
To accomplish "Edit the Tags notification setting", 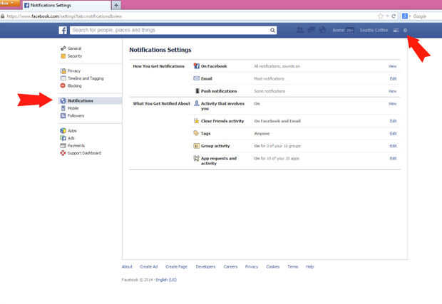I will tap(393, 133).
